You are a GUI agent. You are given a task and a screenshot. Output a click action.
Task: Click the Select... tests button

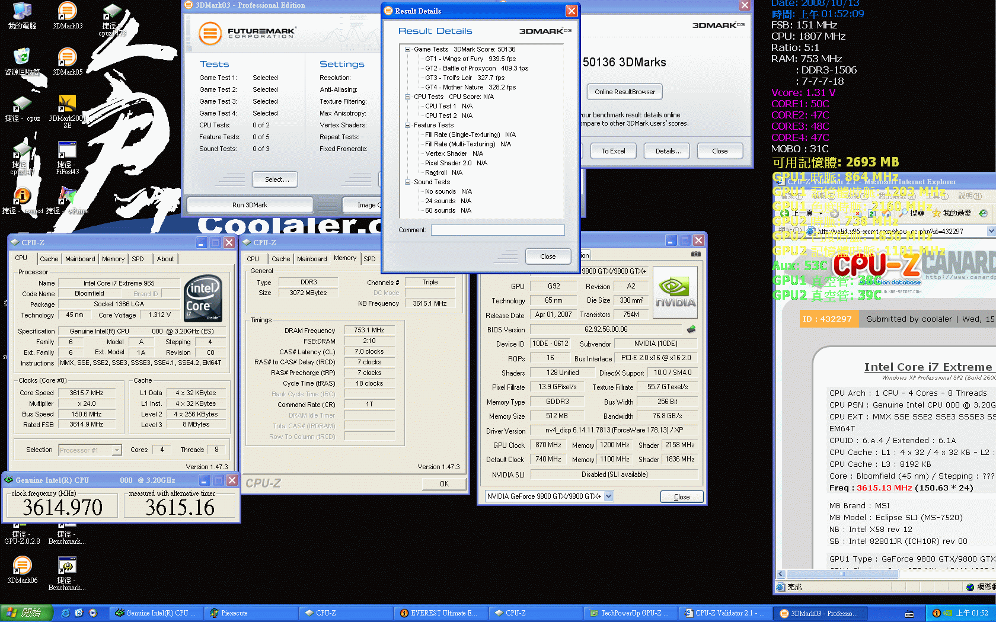pos(275,179)
